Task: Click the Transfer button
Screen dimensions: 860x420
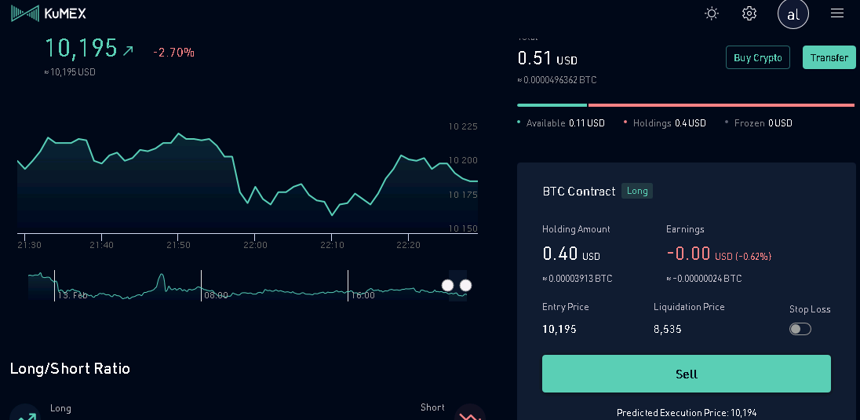Action: pos(829,57)
